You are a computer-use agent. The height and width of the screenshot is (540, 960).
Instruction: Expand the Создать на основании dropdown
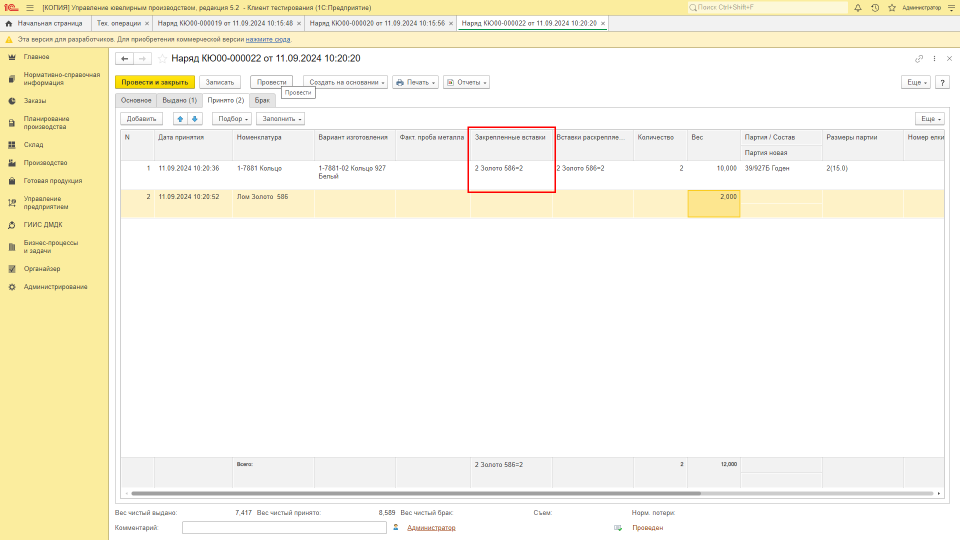(345, 82)
